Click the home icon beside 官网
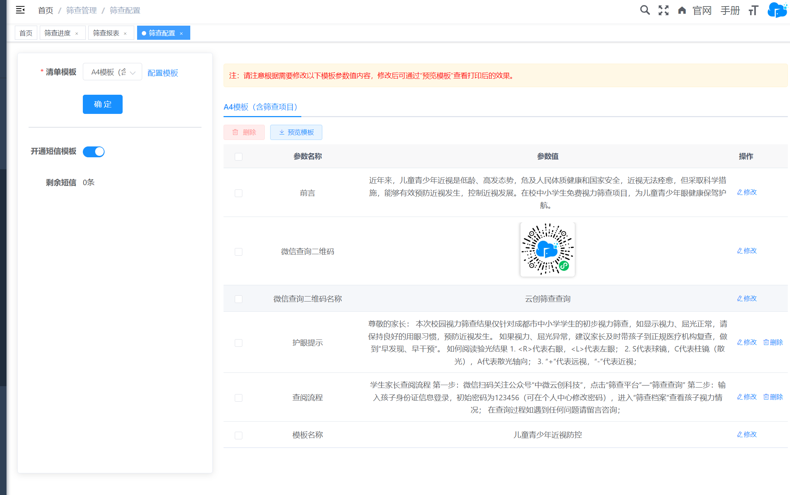This screenshot has height=495, width=790. tap(682, 10)
